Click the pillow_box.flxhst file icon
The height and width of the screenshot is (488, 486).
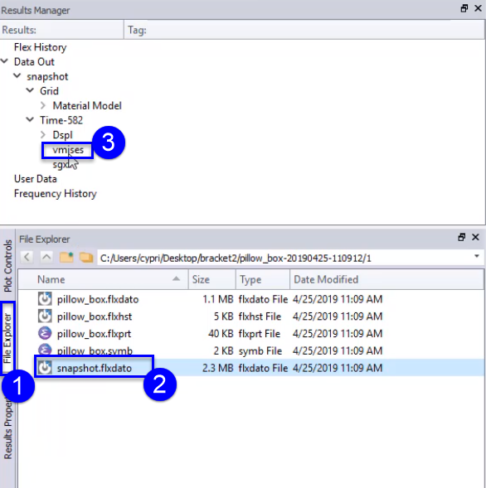point(45,316)
